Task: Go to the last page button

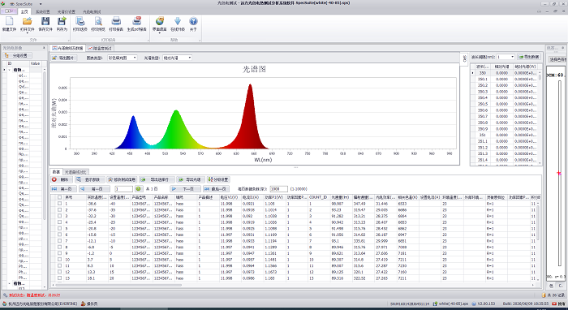Action: tap(216, 189)
